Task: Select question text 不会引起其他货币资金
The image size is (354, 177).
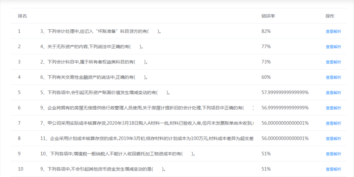Action: [103, 169]
